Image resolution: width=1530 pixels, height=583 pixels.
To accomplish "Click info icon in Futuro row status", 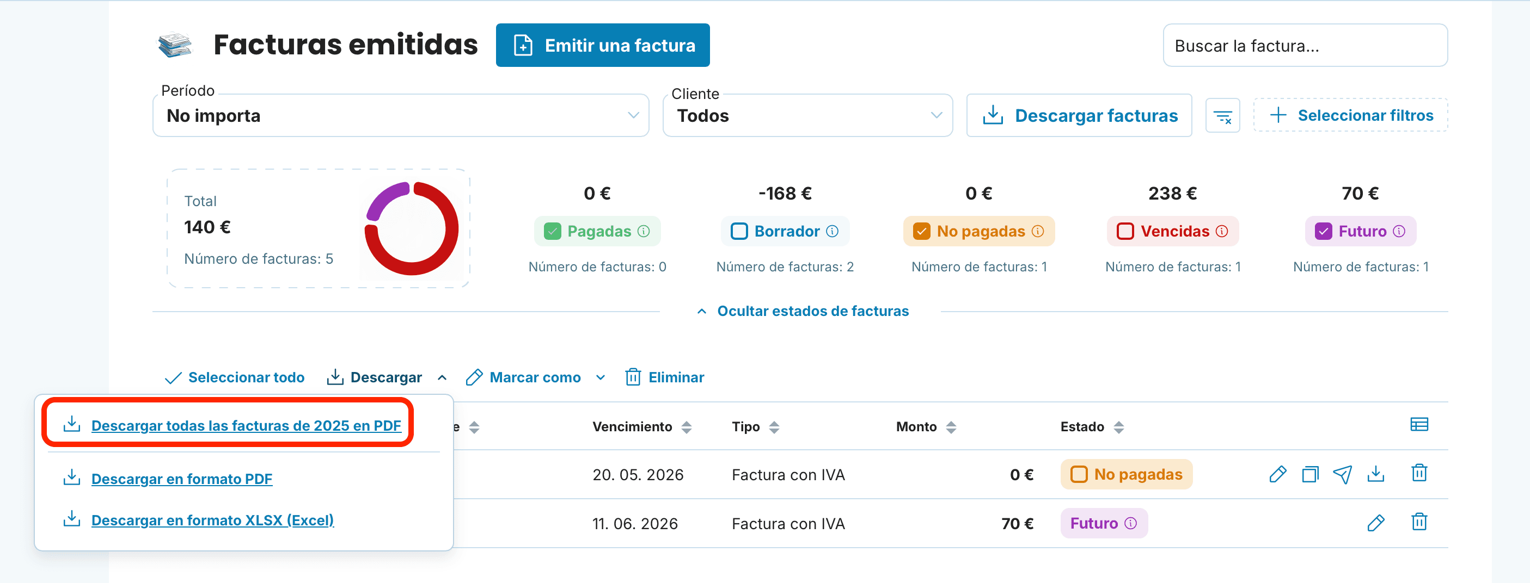I will tap(1131, 523).
